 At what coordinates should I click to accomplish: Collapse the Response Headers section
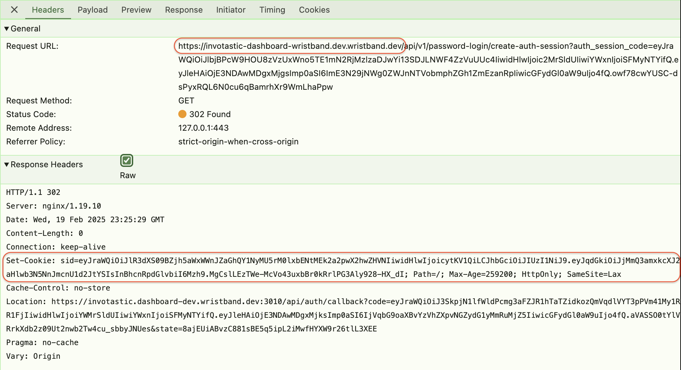click(6, 165)
